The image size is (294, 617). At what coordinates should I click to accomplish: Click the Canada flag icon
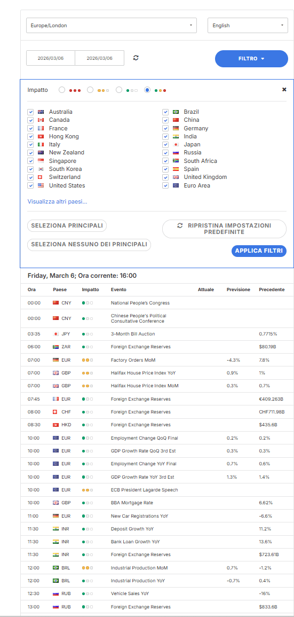click(x=41, y=120)
